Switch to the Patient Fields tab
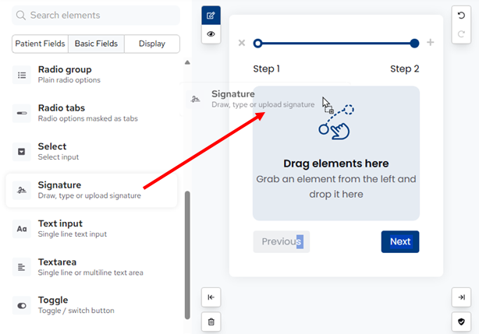Screen dimensions: 479x334 tap(41, 44)
